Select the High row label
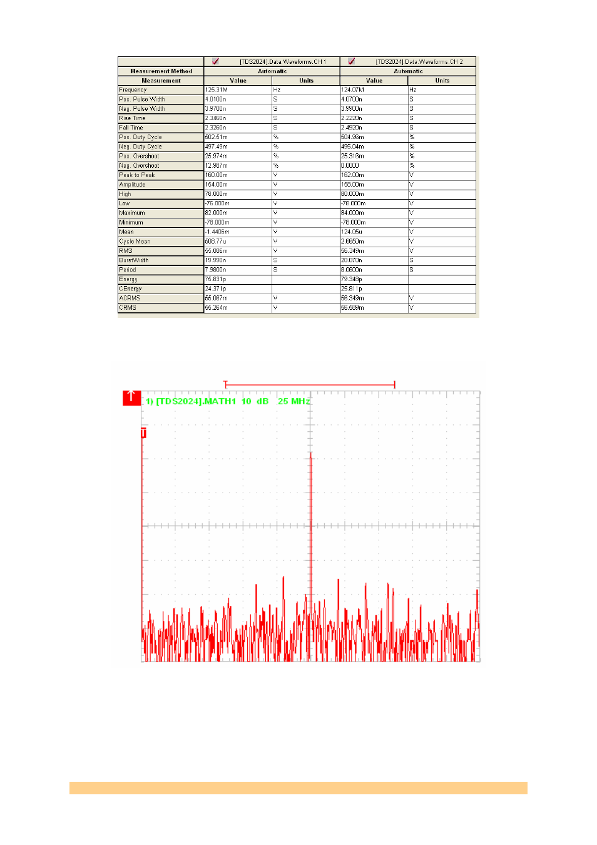This screenshot has width=597, height=845. tap(161, 194)
